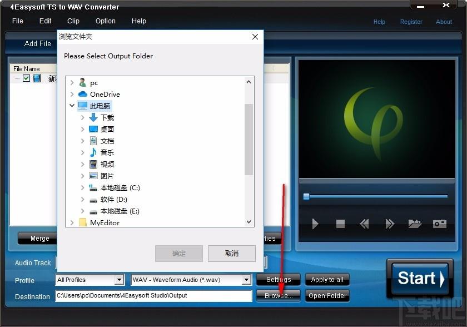Click the Apply to all button

coord(327,280)
